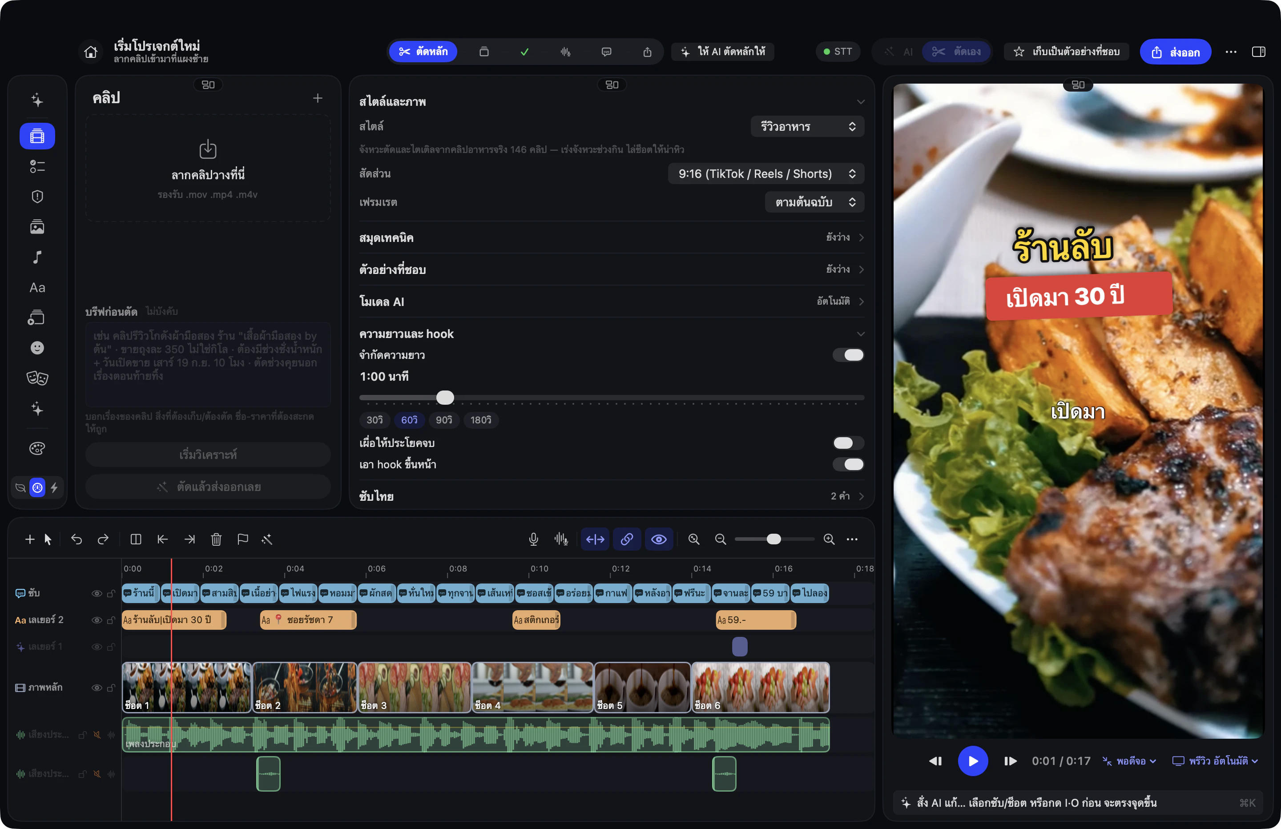1281x829 pixels.
Task: Select the ตัดหลัก tab
Action: tap(423, 52)
